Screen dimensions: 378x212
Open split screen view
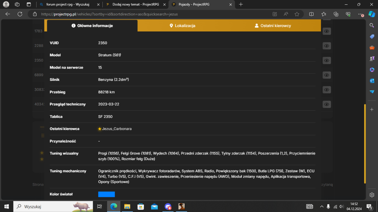point(311,14)
